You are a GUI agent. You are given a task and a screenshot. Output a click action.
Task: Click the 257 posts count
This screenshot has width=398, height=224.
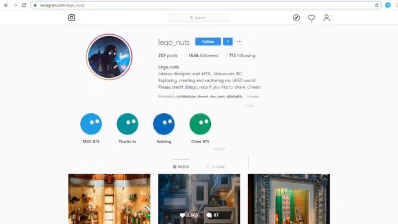coord(168,55)
